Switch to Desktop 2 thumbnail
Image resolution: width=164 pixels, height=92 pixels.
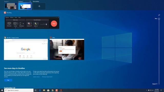(25, 6)
